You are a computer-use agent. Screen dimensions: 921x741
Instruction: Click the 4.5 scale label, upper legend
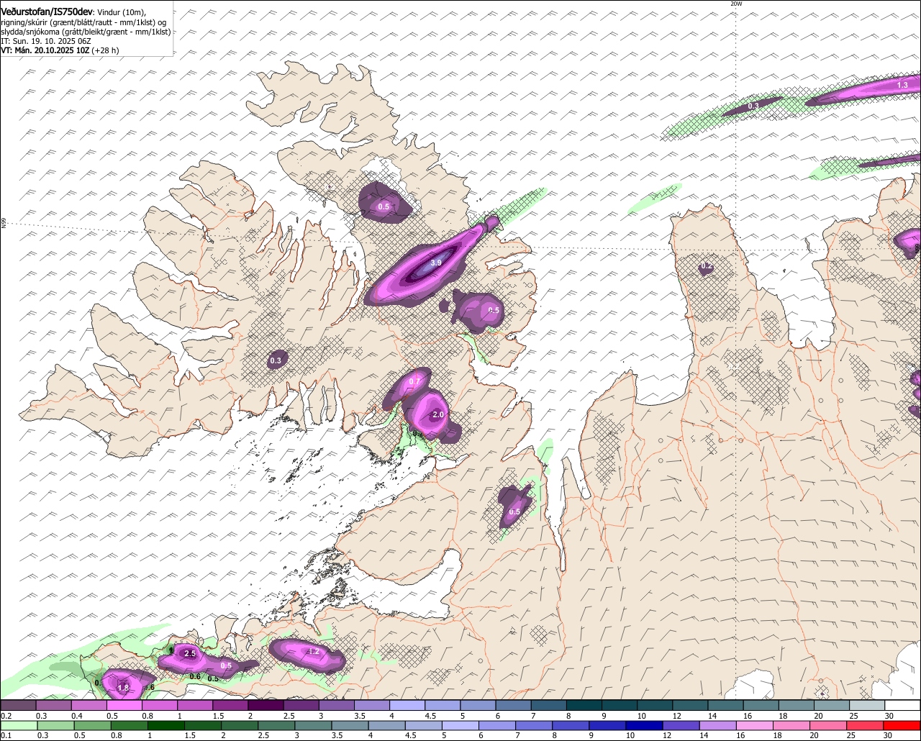pyautogui.click(x=430, y=716)
